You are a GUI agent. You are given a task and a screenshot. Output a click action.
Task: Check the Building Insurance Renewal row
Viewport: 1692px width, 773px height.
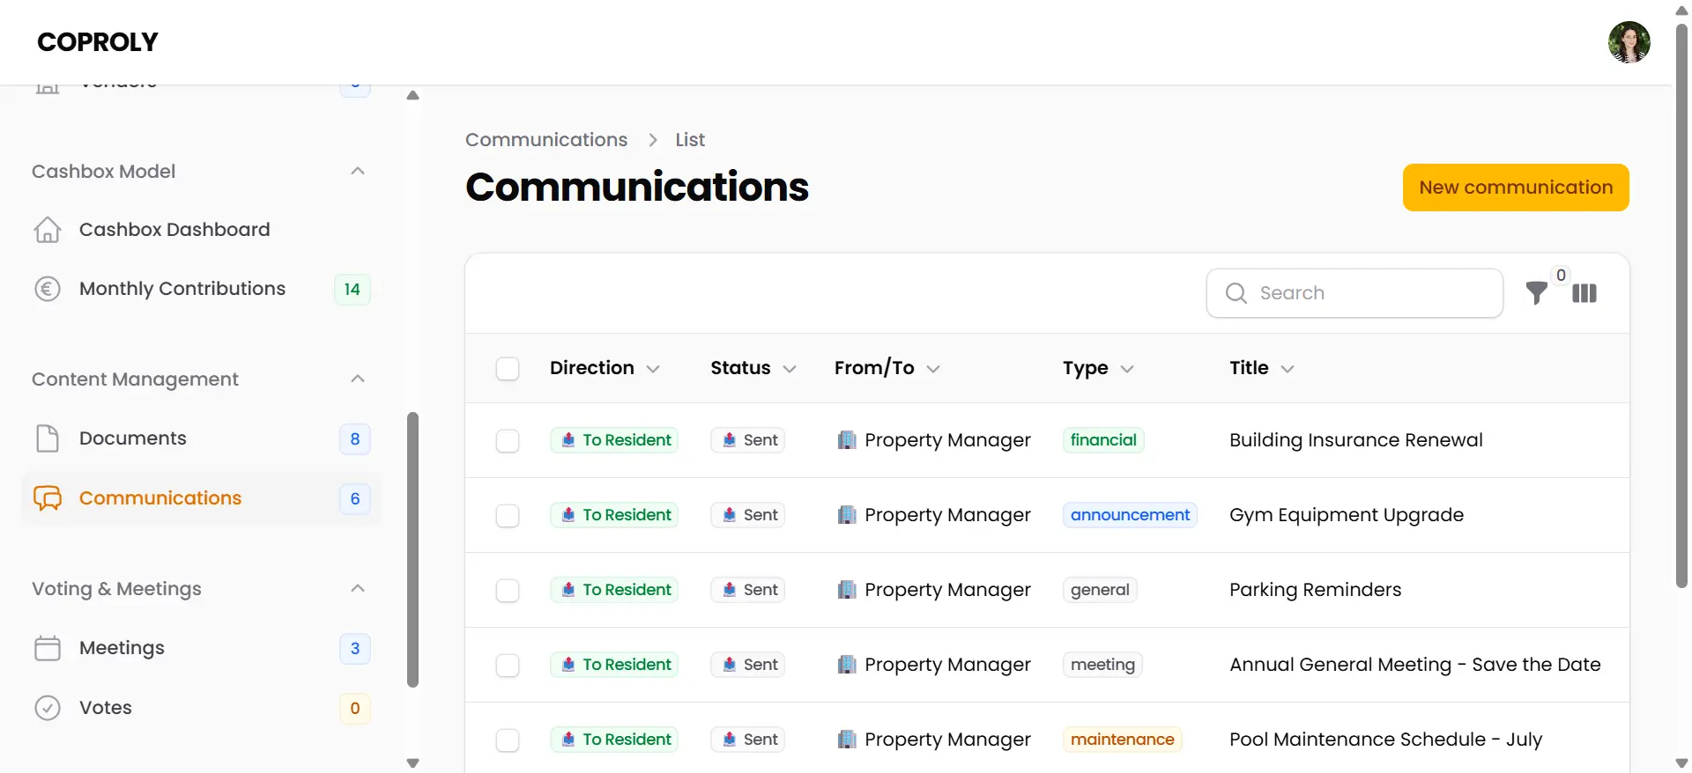tap(508, 441)
